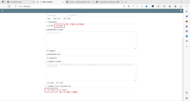Open the first dropdown at top

56,15
